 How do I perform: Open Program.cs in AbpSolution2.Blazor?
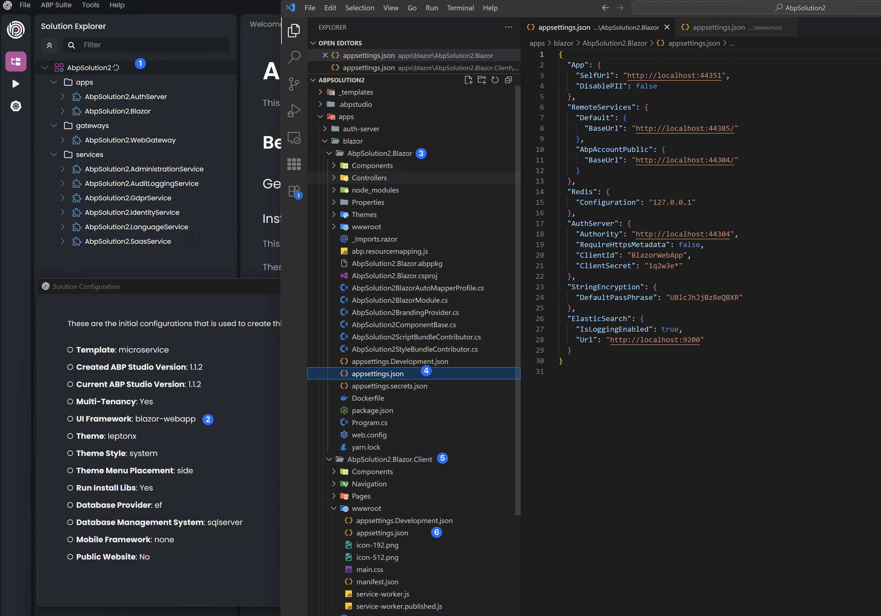pyautogui.click(x=369, y=422)
